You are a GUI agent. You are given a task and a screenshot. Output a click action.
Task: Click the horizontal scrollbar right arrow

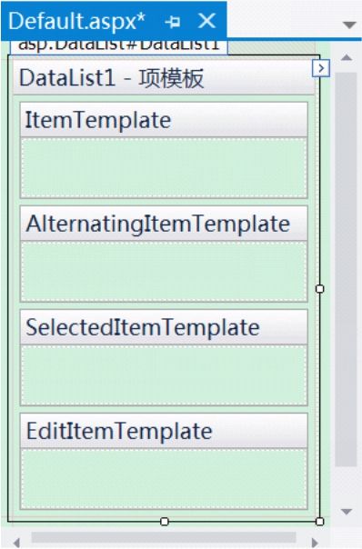(315, 543)
